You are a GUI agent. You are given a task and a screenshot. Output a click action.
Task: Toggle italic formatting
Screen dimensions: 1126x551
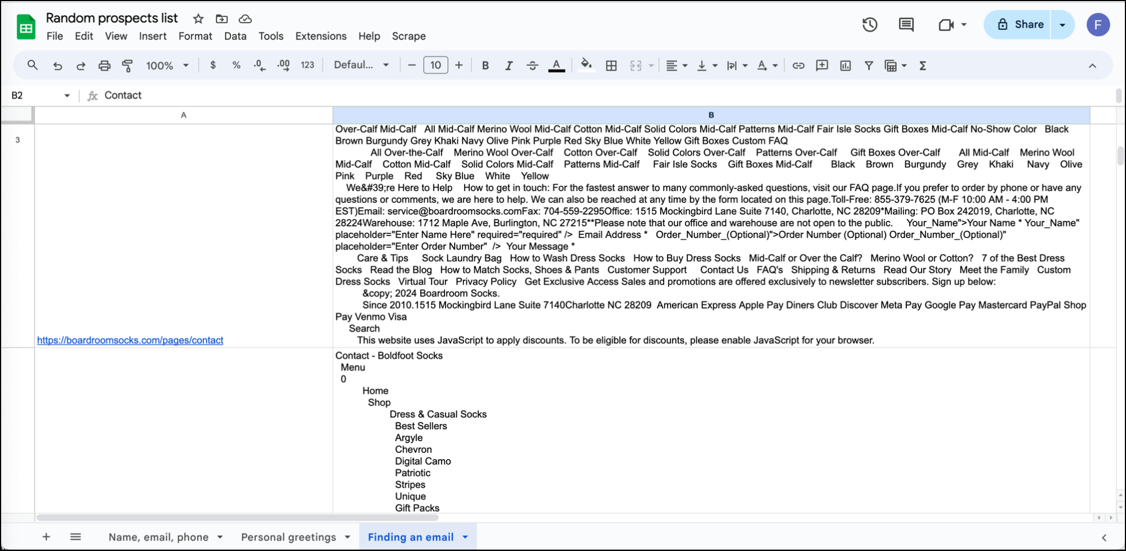509,65
